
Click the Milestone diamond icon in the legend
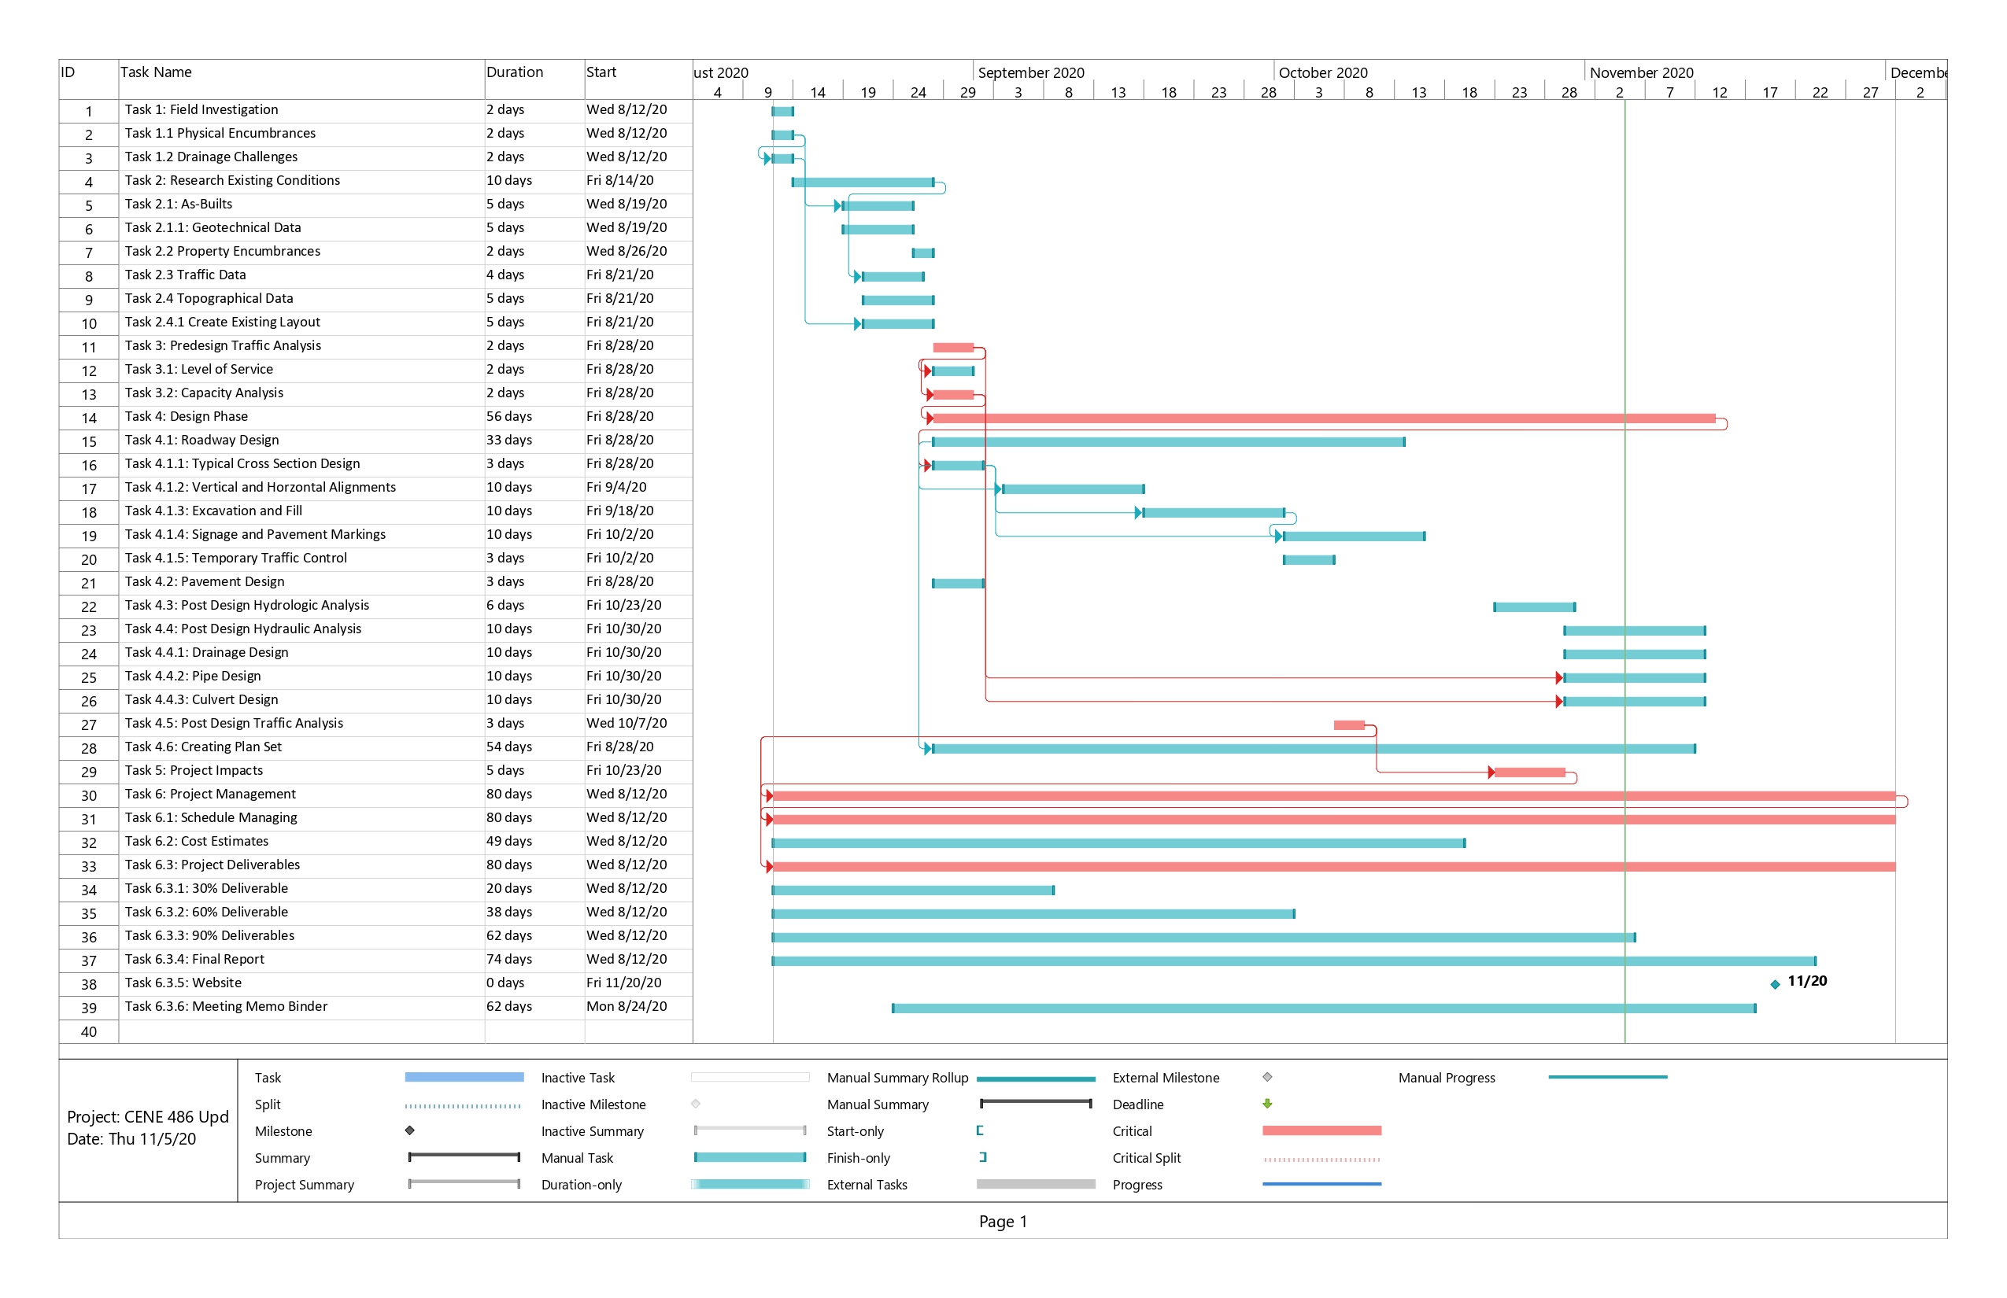(x=410, y=1130)
